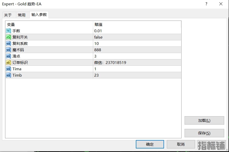Viewport: 229px width, 152px height.
Task: Select the 订单标识 variable name
Action: tap(20, 62)
